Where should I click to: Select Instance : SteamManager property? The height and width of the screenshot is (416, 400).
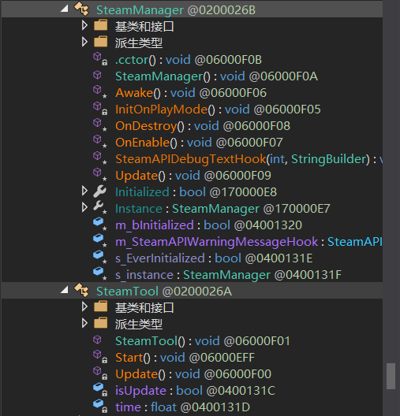pos(222,209)
